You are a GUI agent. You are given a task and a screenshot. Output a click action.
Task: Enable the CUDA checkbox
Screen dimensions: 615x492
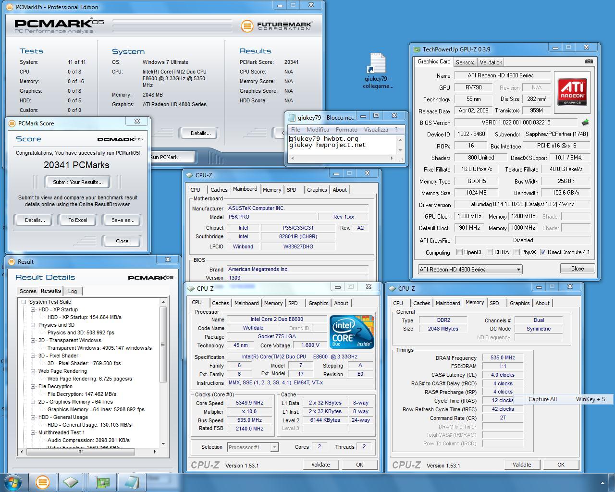coord(490,252)
